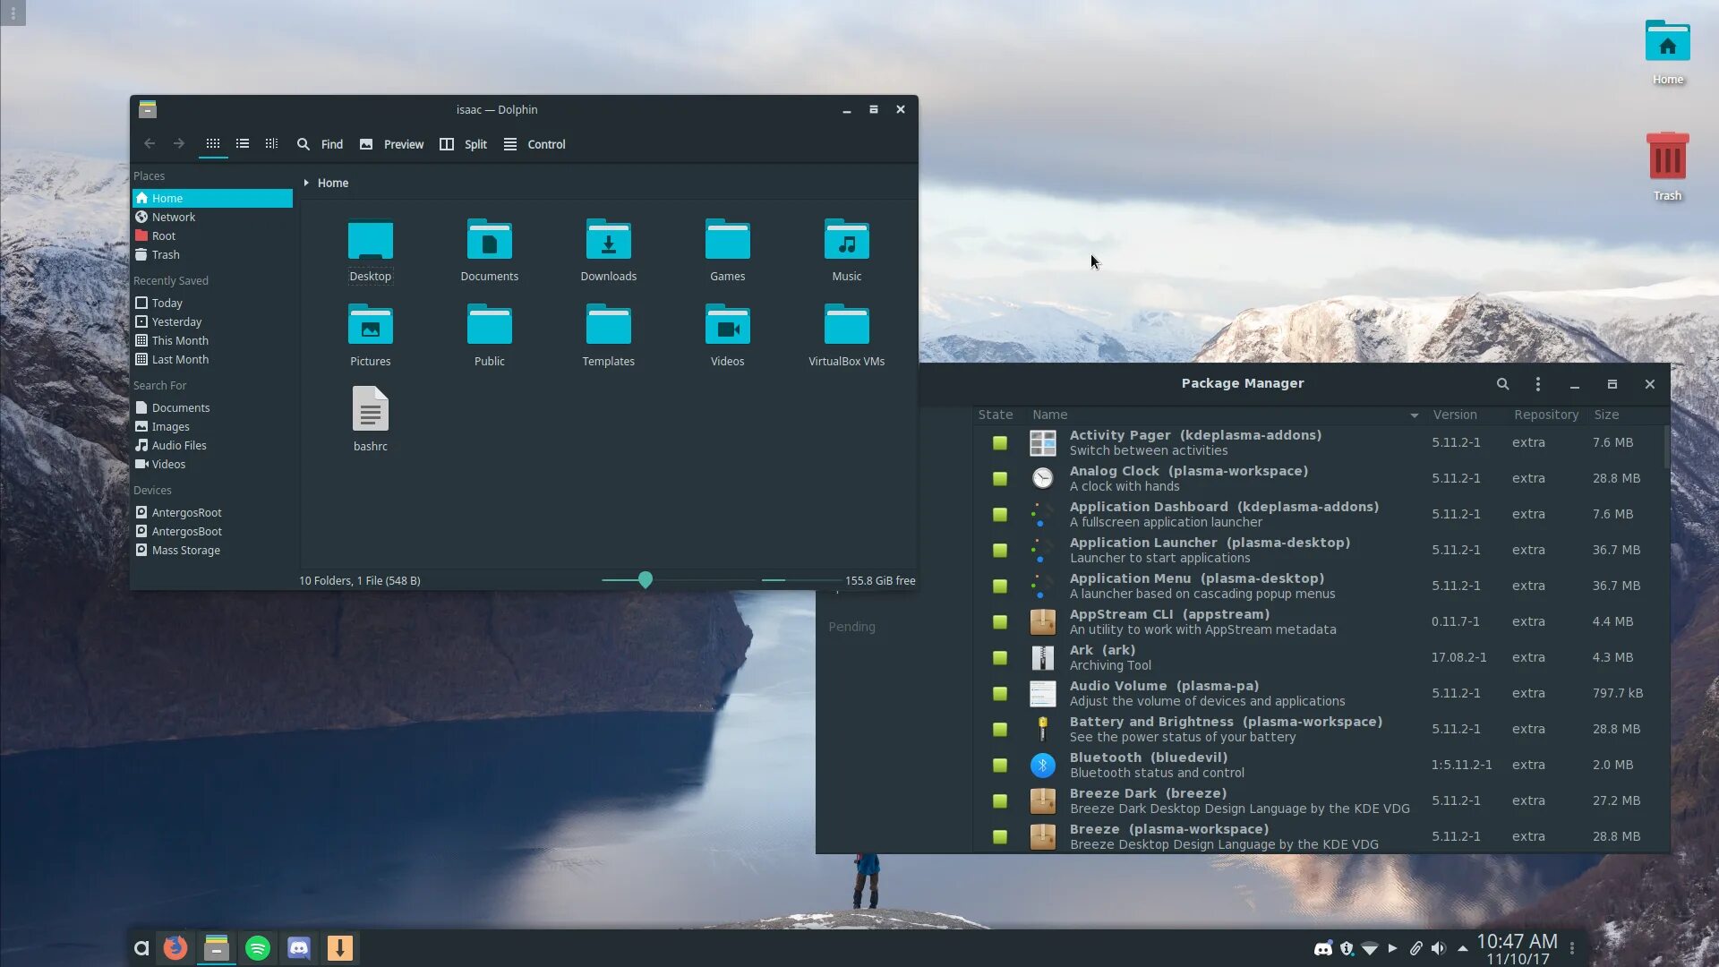Select Network in Places panel
Viewport: 1719px width, 967px height.
click(x=174, y=218)
